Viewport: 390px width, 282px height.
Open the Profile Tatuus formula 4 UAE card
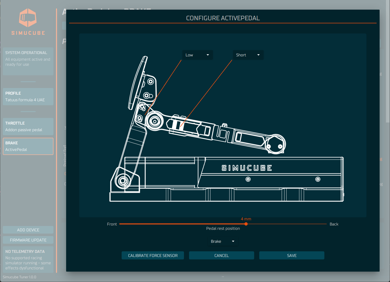[x=28, y=97]
